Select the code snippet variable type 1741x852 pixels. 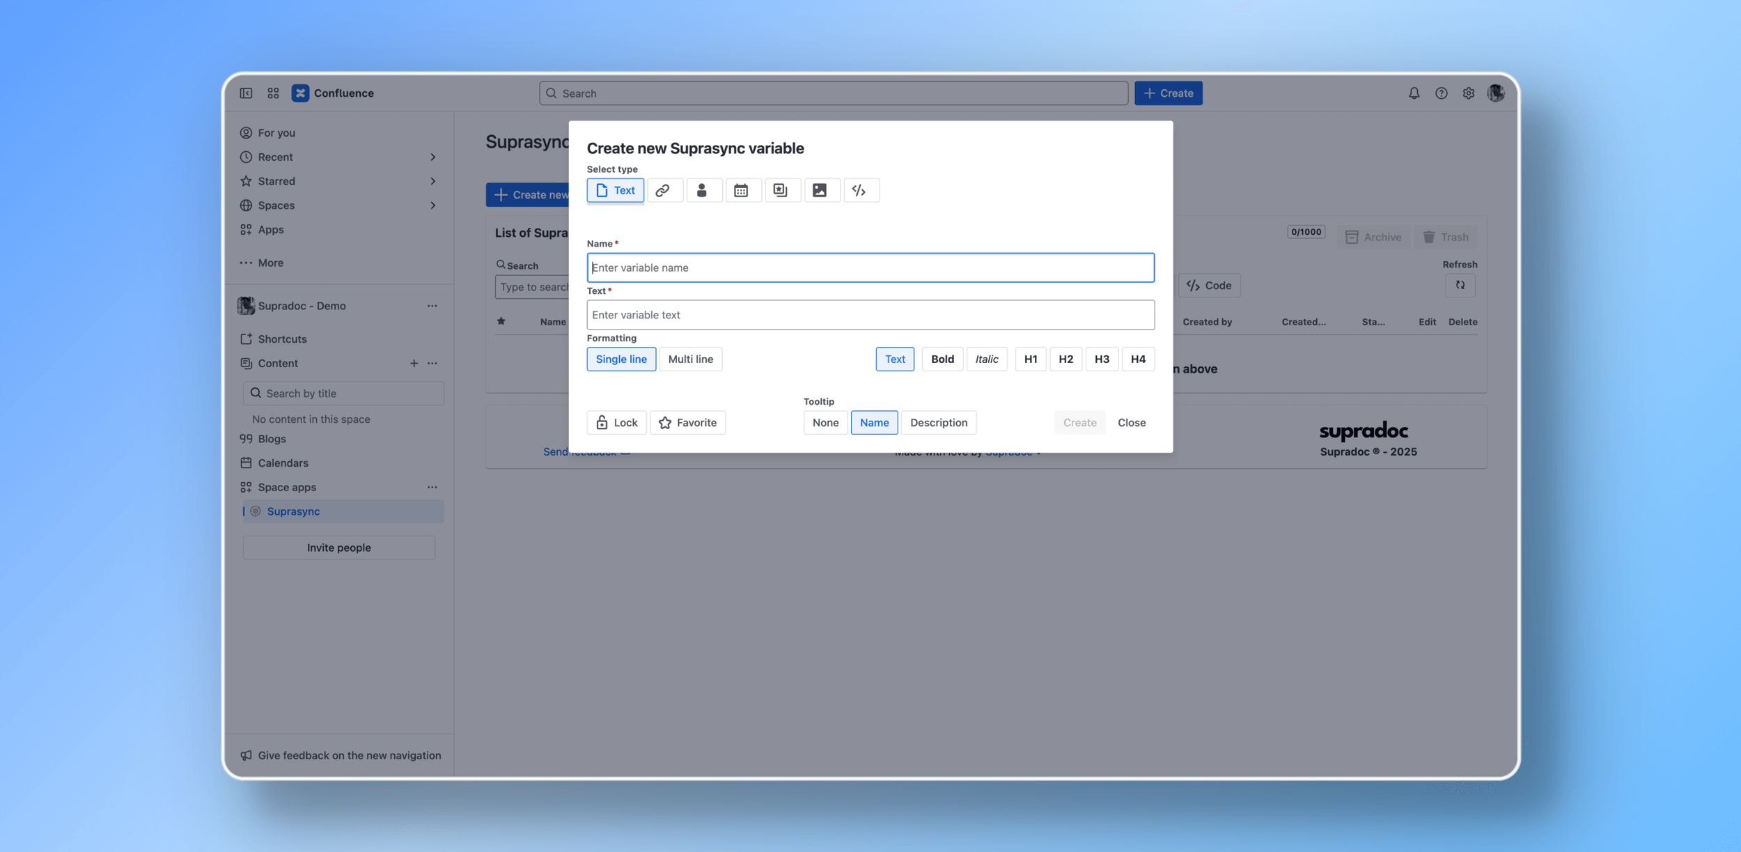[859, 190]
